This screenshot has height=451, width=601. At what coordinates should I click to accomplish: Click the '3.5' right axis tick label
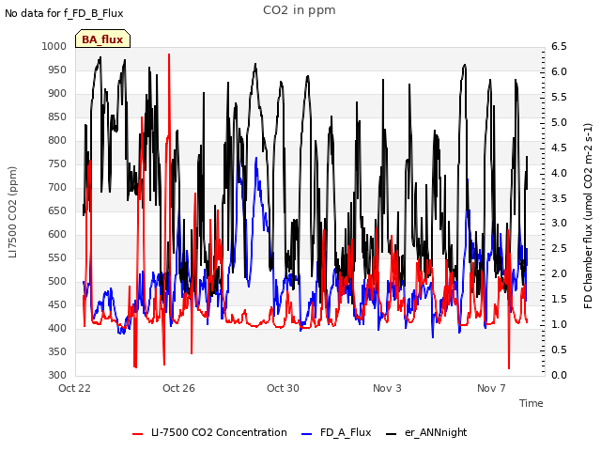[x=560, y=198]
